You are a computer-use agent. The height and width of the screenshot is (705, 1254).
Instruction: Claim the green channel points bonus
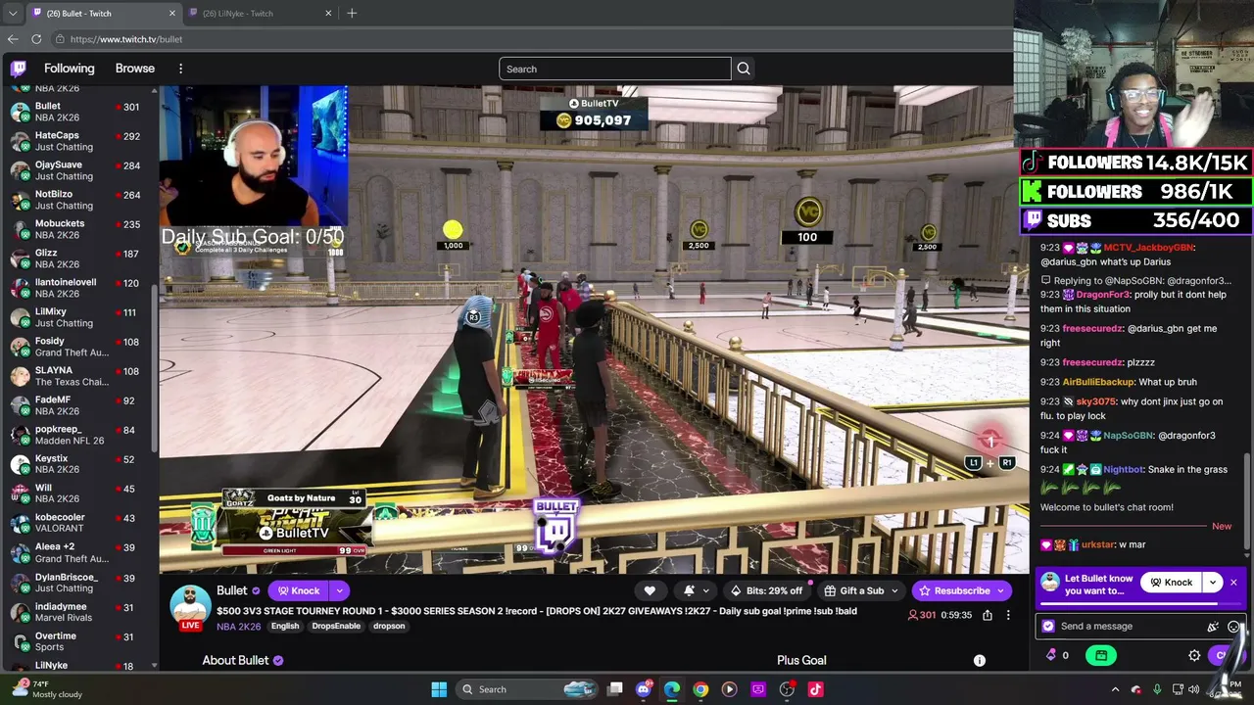point(1101,655)
